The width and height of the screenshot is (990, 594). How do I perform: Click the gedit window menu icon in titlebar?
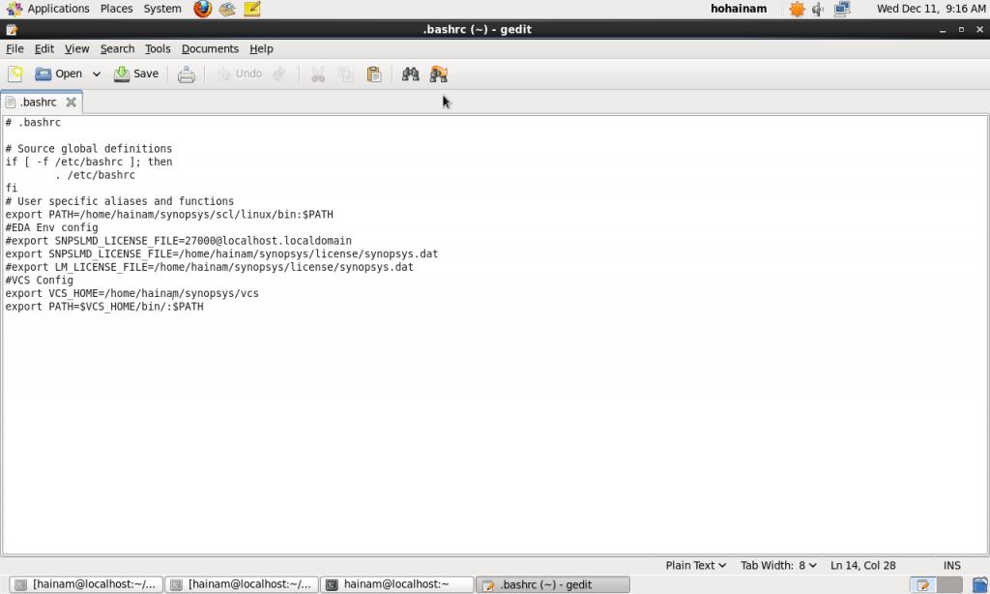(12, 30)
